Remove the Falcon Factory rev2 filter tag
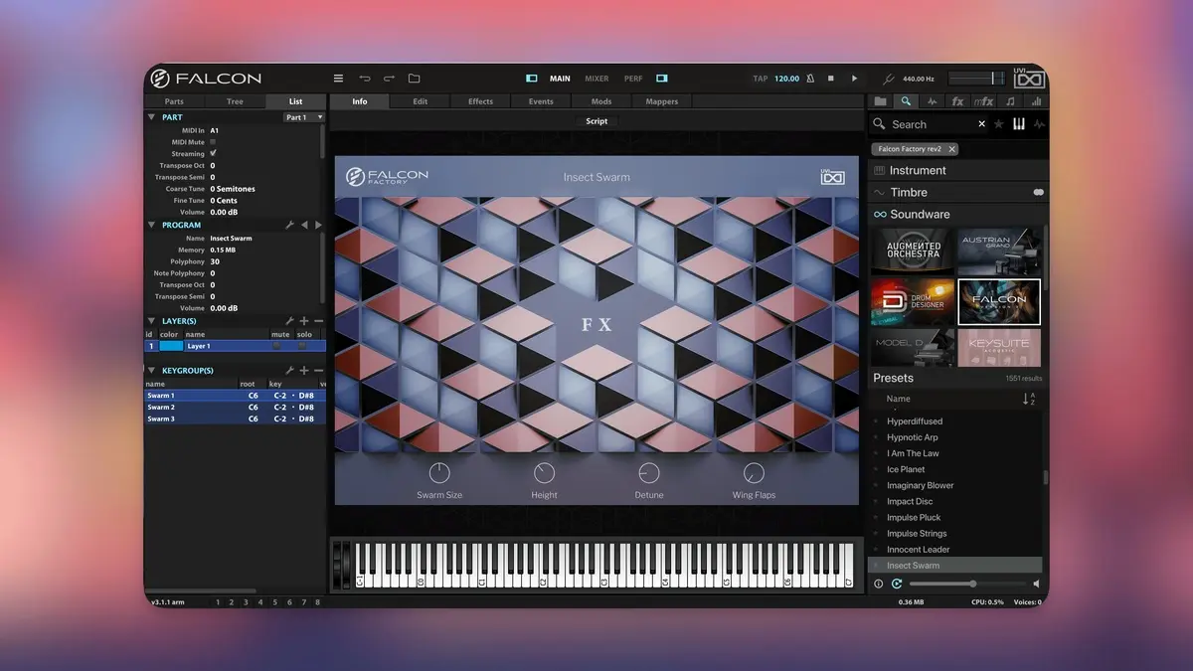Screen dimensions: 1193x671 [x=951, y=149]
